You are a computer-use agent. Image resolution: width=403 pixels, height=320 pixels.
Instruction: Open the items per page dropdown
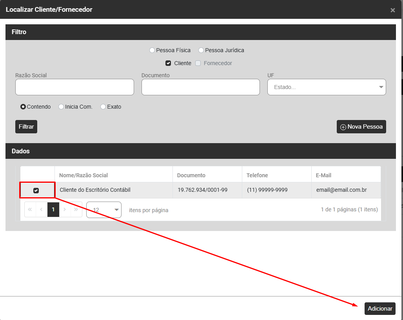point(104,210)
